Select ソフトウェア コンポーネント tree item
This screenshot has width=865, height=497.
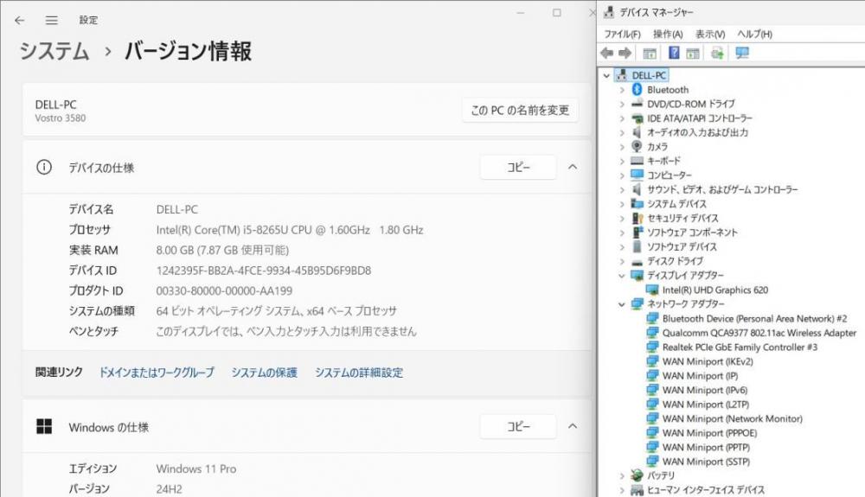692,233
